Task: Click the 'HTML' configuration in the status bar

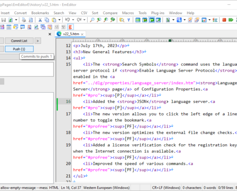Action: pos(54,188)
